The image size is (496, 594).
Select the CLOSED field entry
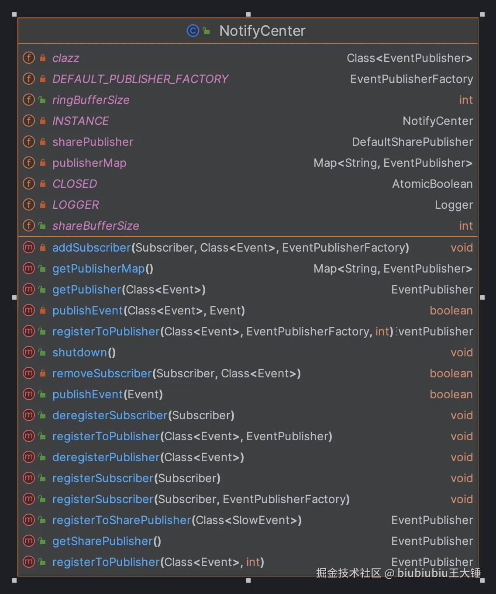click(75, 184)
